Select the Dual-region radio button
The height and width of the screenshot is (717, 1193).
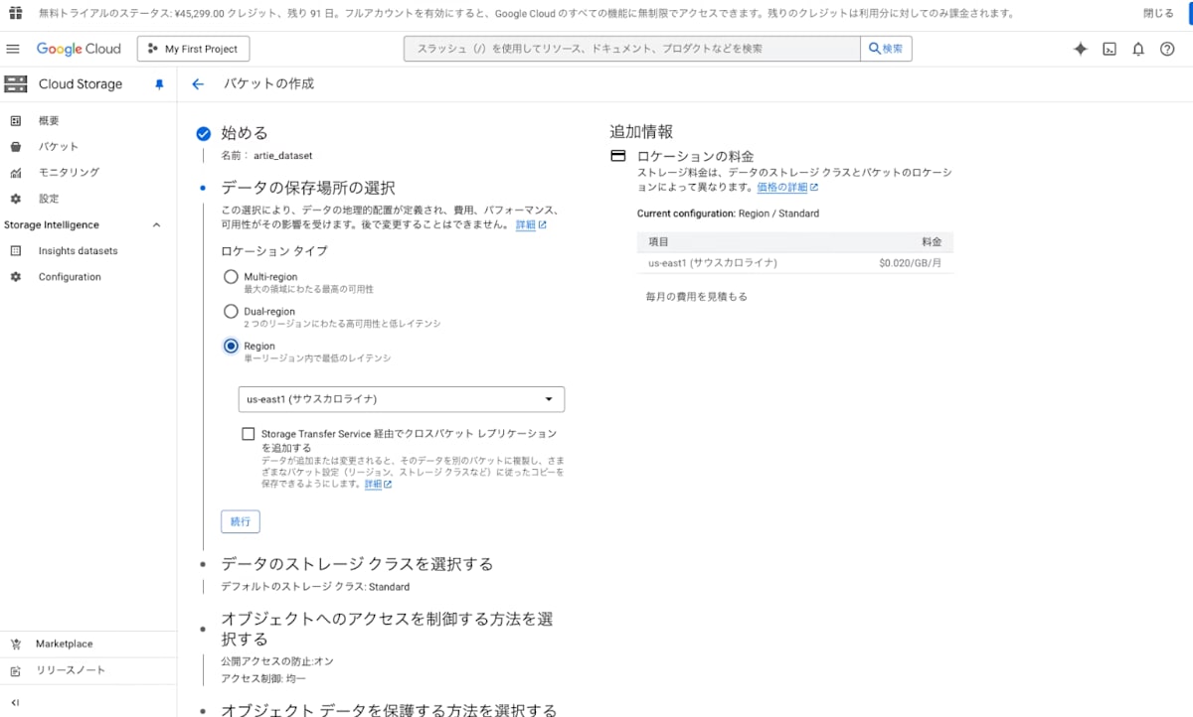231,312
